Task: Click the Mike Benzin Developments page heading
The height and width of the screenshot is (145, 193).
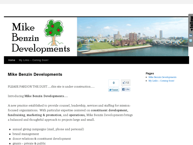Action: tap(35, 74)
